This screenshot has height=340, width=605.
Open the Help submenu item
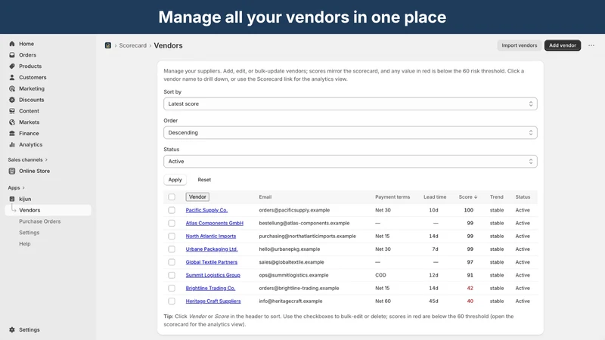click(x=25, y=243)
